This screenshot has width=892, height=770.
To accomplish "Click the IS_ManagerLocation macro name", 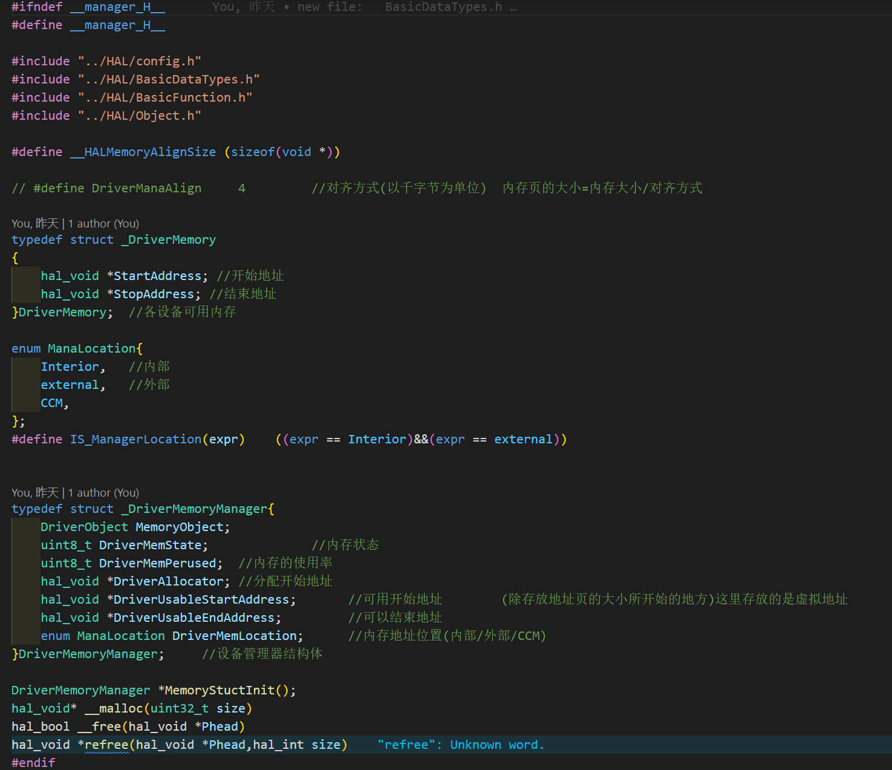I will 135,439.
